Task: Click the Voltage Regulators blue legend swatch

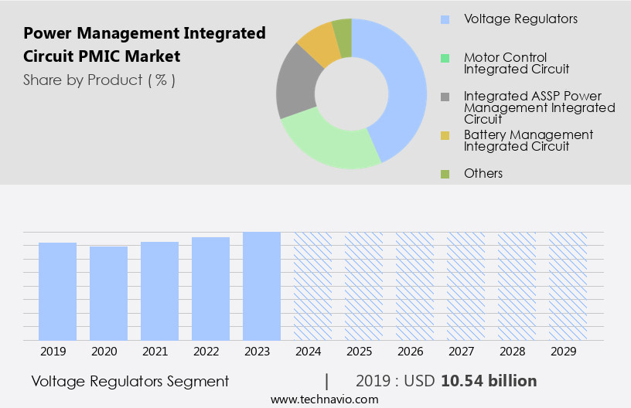Action: coord(445,19)
